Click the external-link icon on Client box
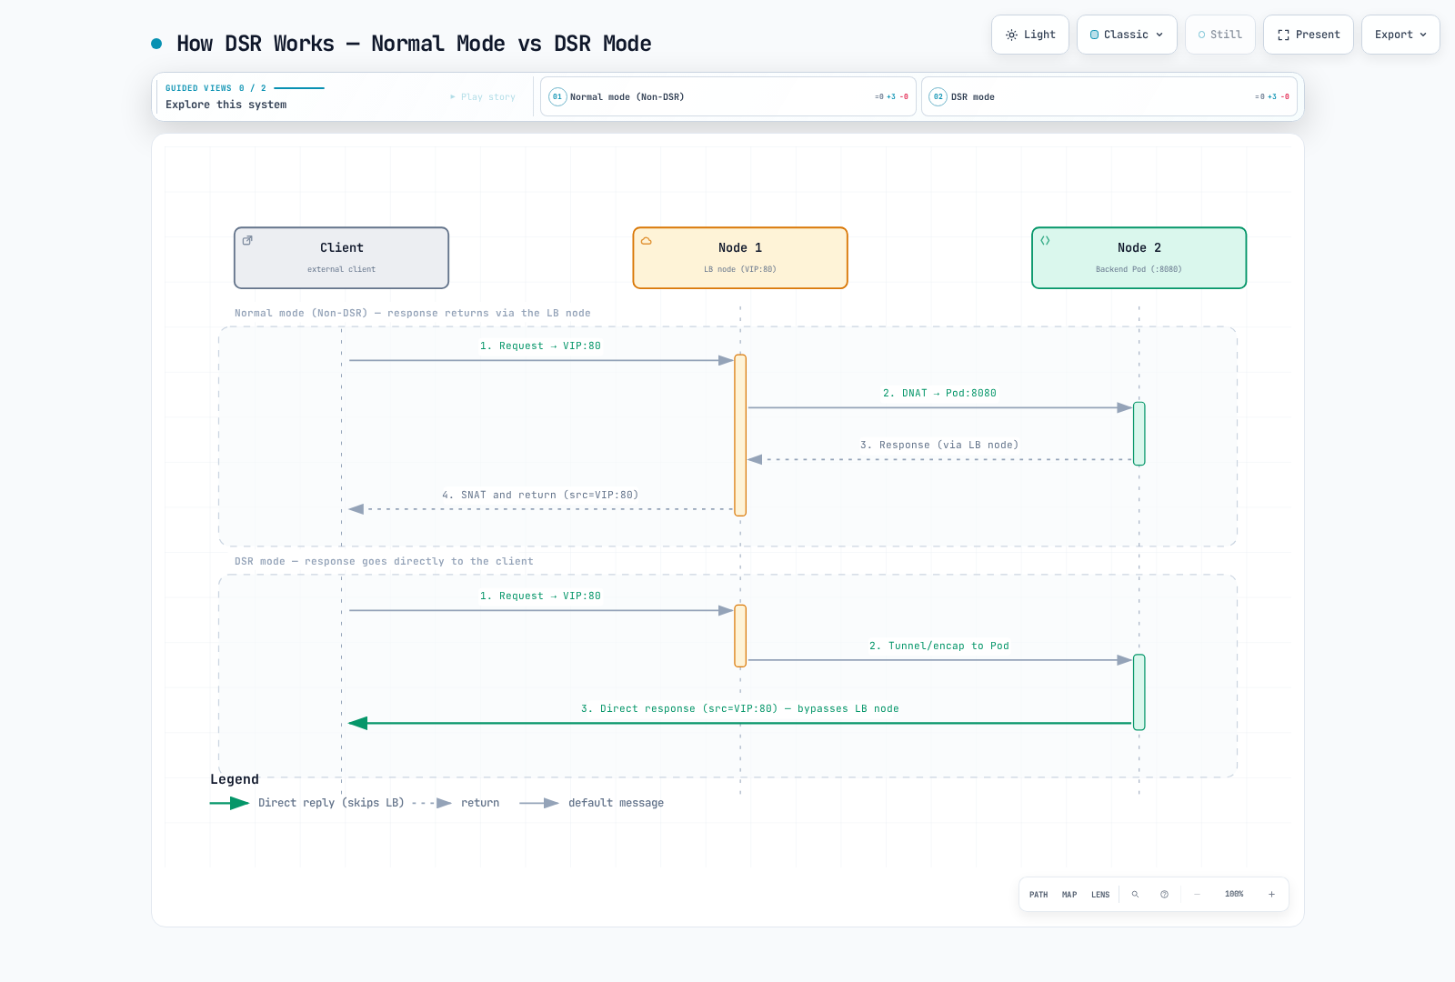1455x982 pixels. pos(247,241)
